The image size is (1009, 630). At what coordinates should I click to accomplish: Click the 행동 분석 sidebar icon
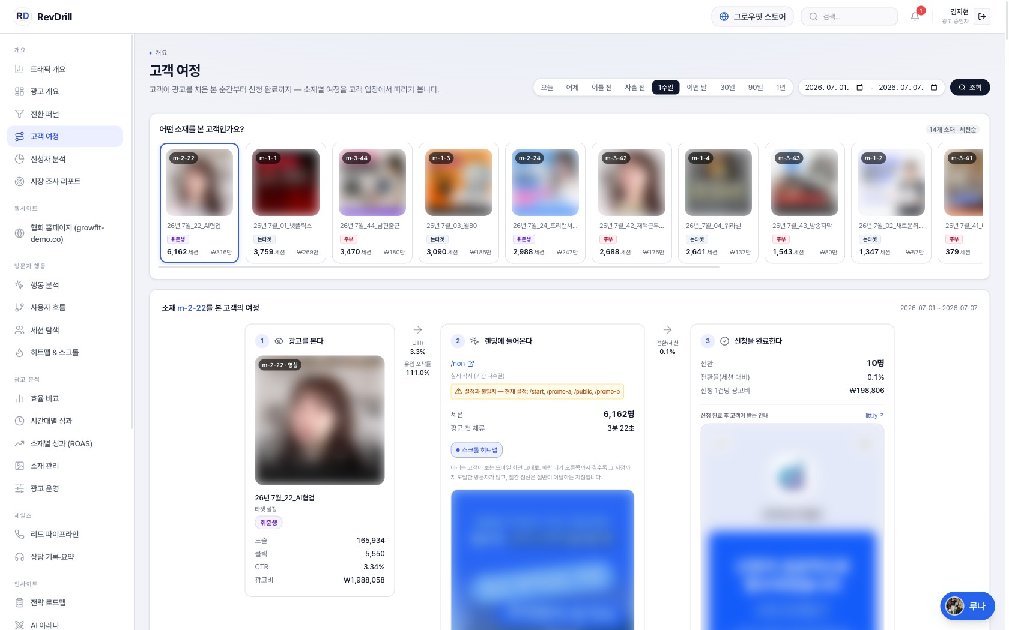click(x=19, y=285)
